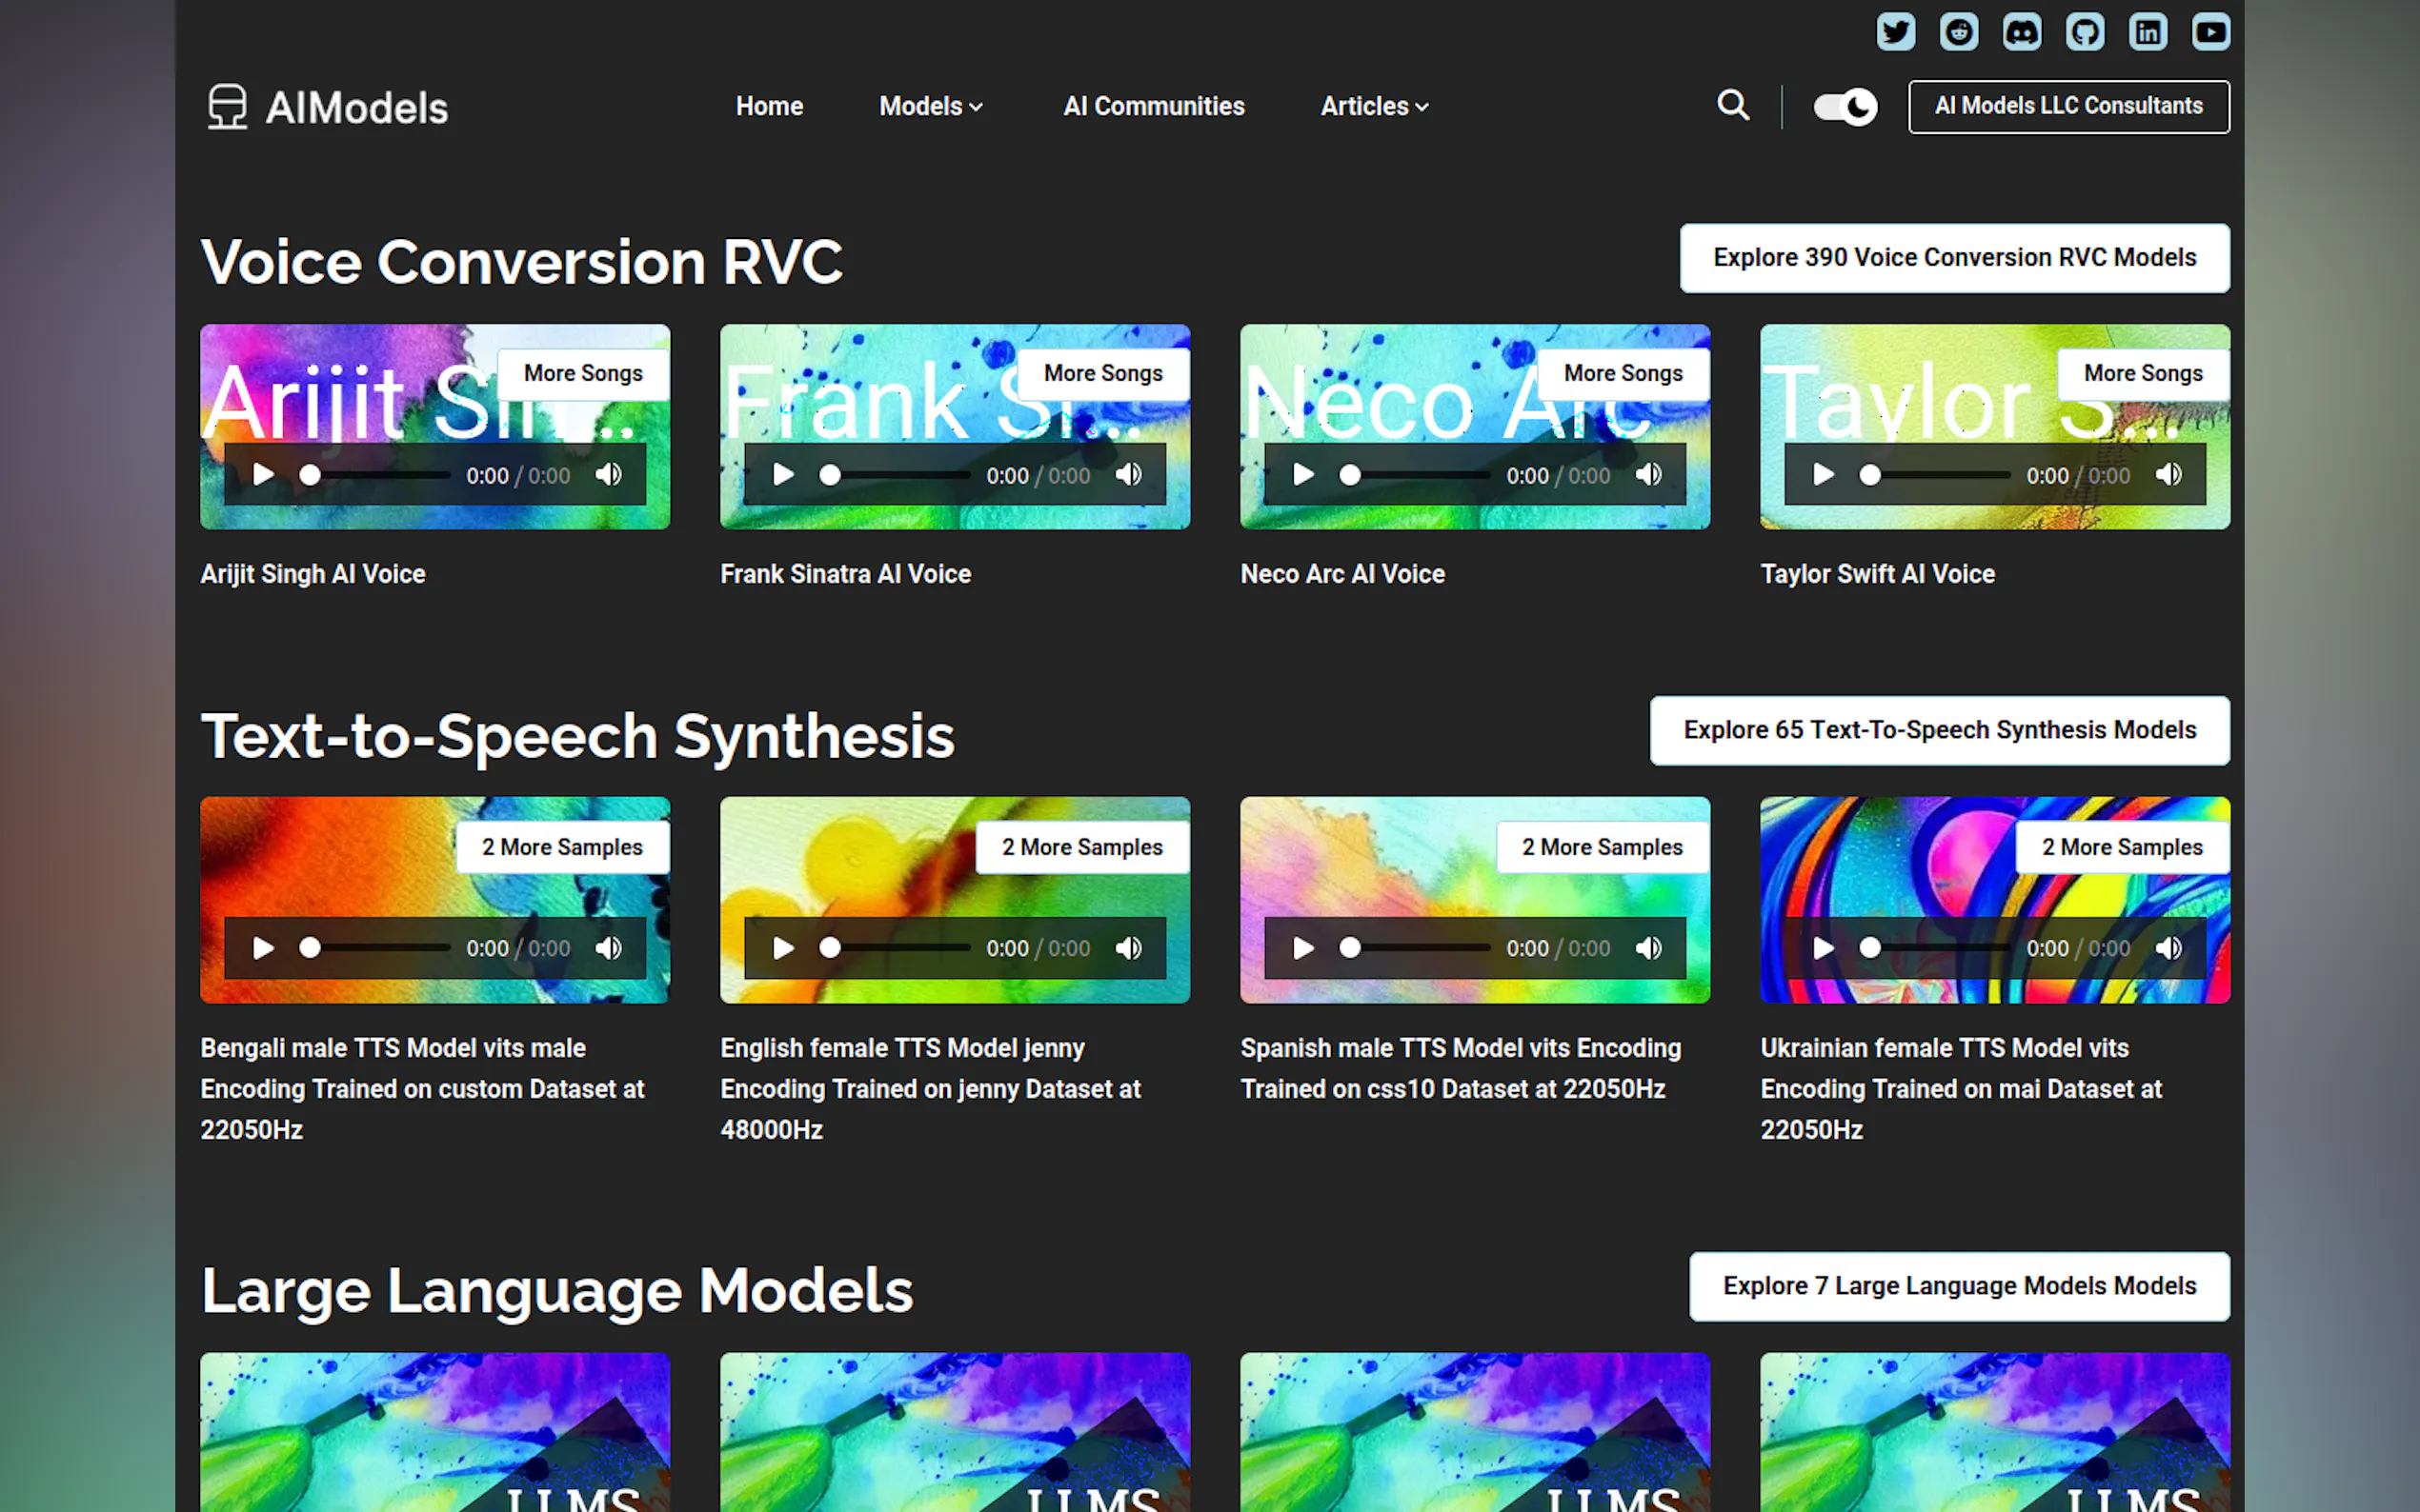Viewport: 2420px width, 1512px height.
Task: Mute the Arijit Singh audio player
Action: [608, 475]
